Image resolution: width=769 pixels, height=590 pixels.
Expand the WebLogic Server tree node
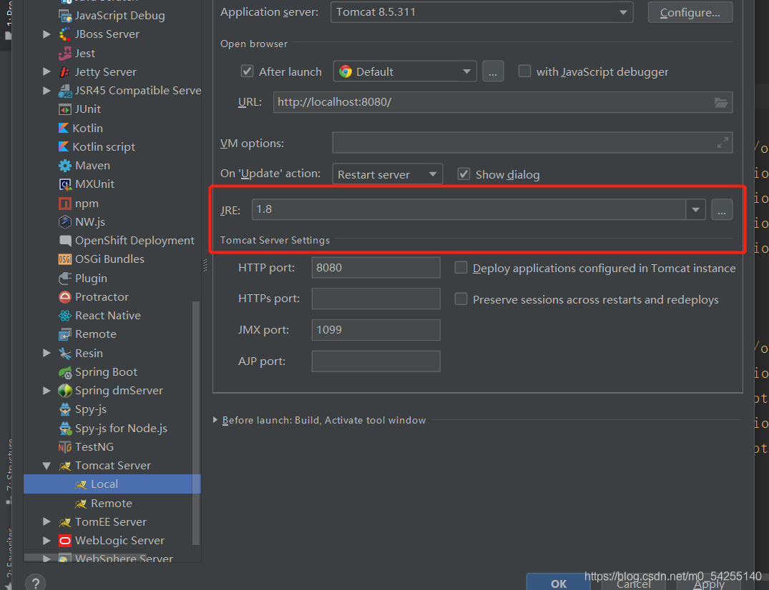[46, 541]
